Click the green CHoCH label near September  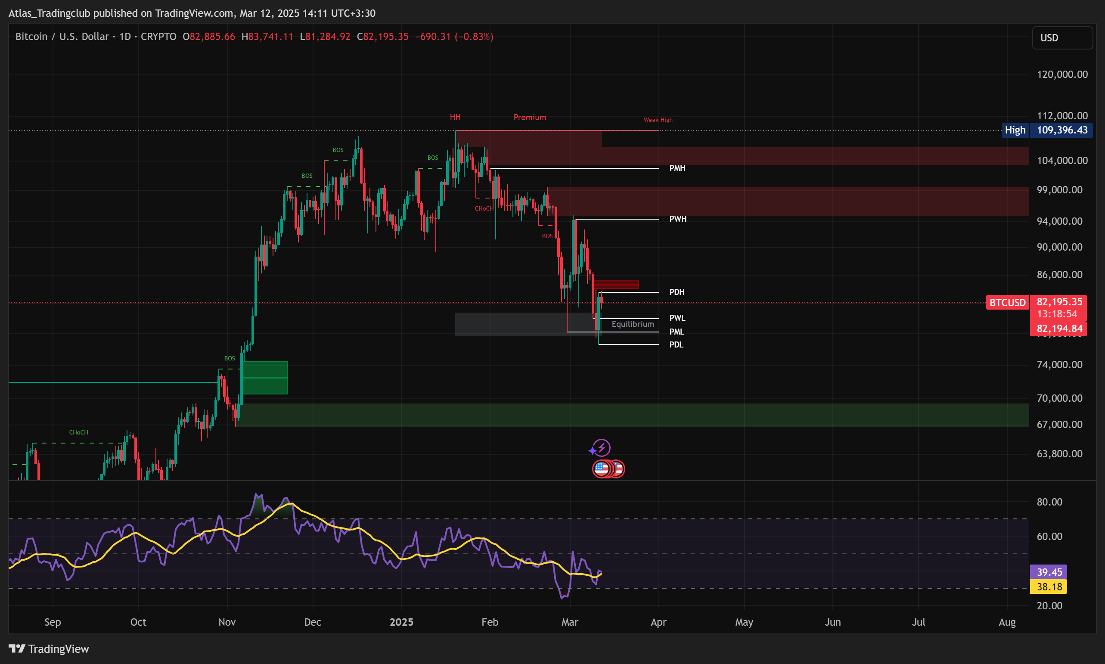[79, 433]
